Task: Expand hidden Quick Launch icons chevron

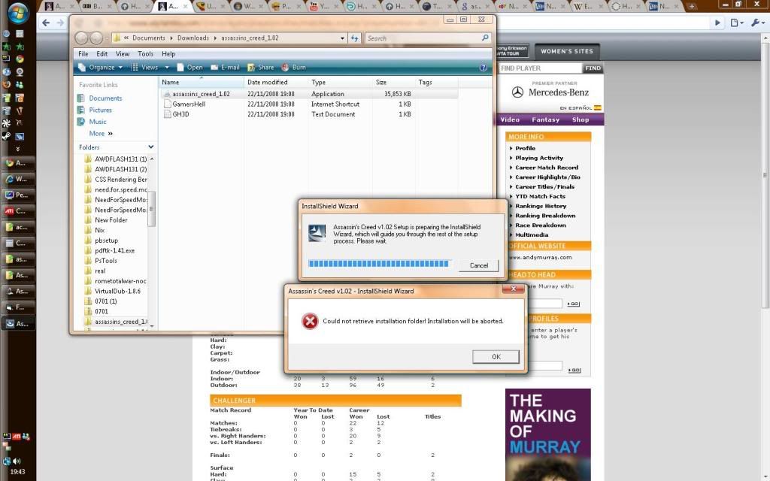Action: 18,149
